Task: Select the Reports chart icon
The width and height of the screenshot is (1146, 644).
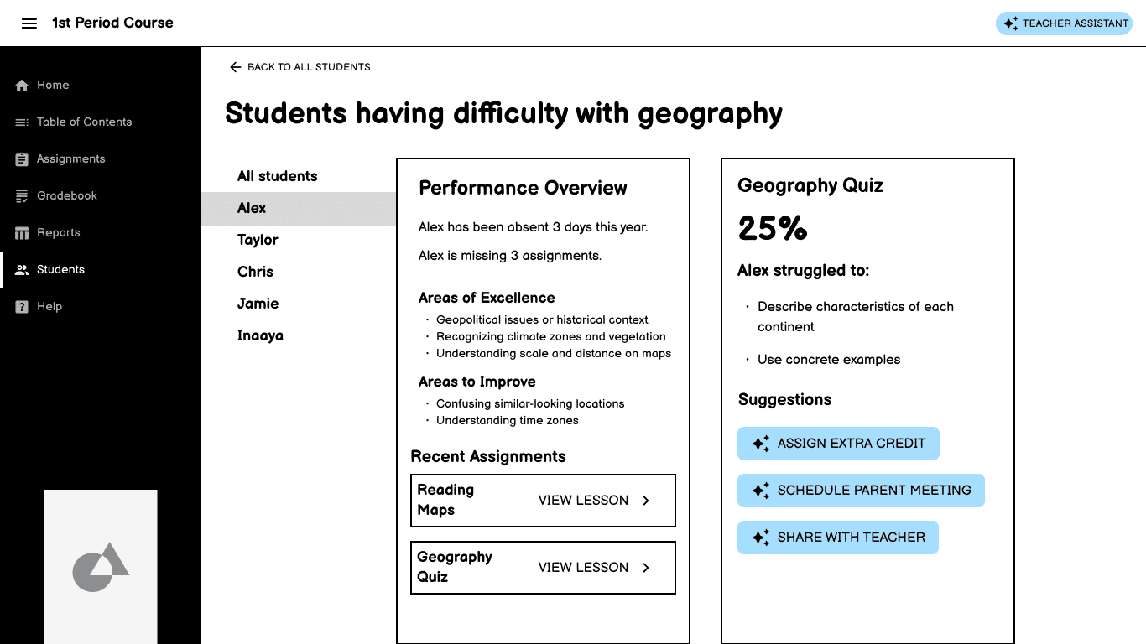Action: [x=20, y=232]
